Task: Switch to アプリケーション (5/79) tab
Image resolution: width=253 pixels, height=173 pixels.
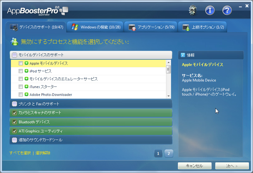Action: [x=150, y=27]
